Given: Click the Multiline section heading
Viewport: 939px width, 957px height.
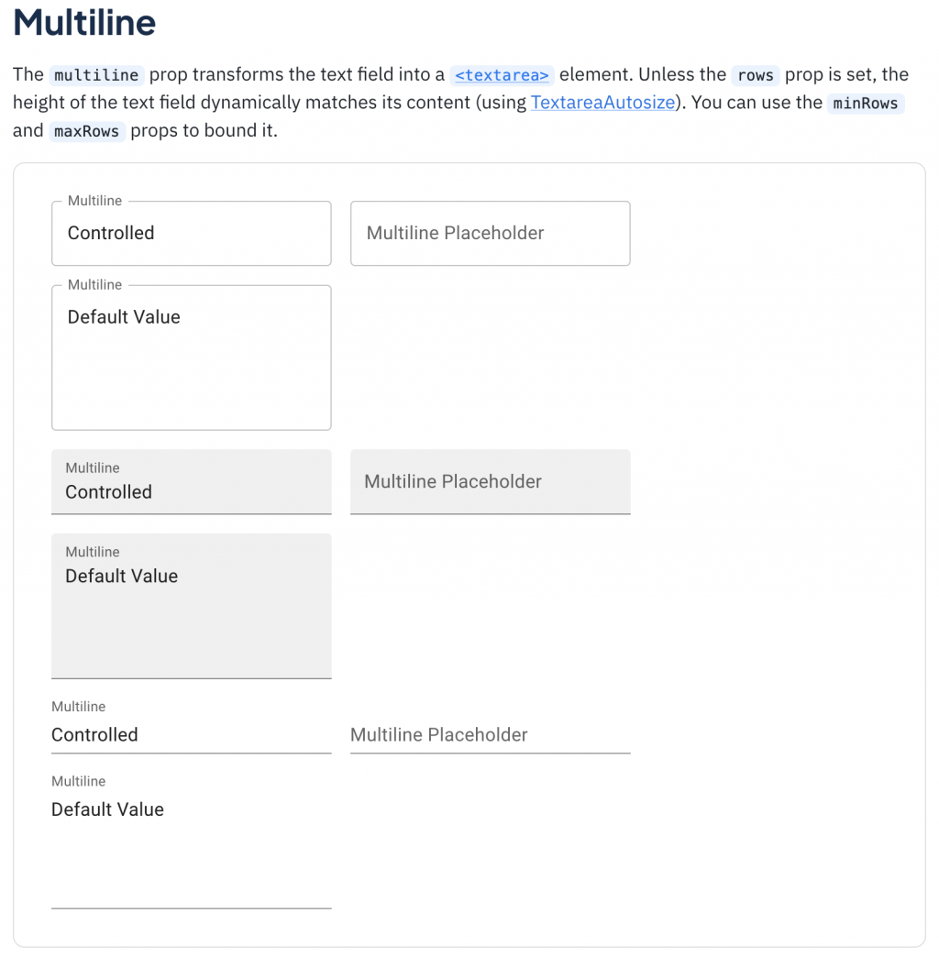Looking at the screenshot, I should [84, 23].
